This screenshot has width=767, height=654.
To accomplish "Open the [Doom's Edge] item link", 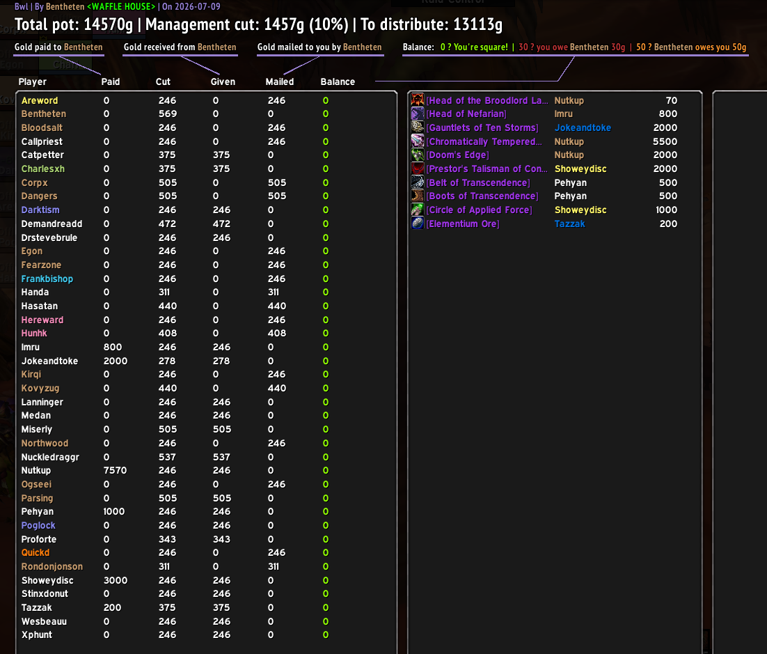I will click(x=457, y=155).
